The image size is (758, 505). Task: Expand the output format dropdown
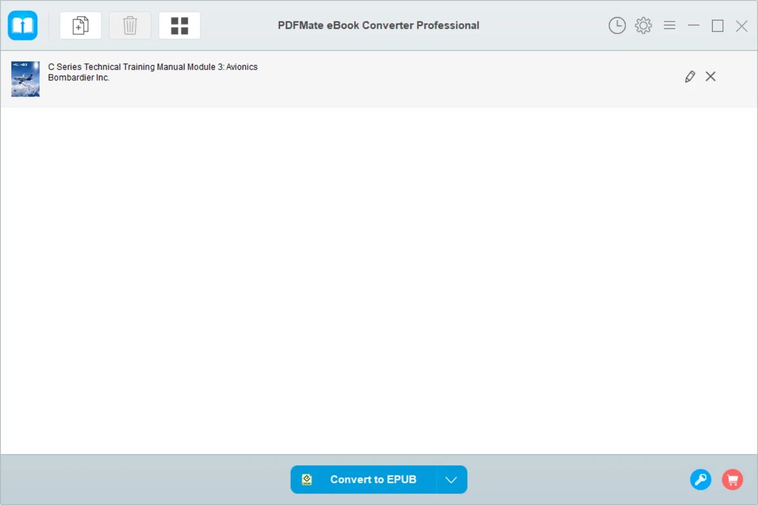451,479
